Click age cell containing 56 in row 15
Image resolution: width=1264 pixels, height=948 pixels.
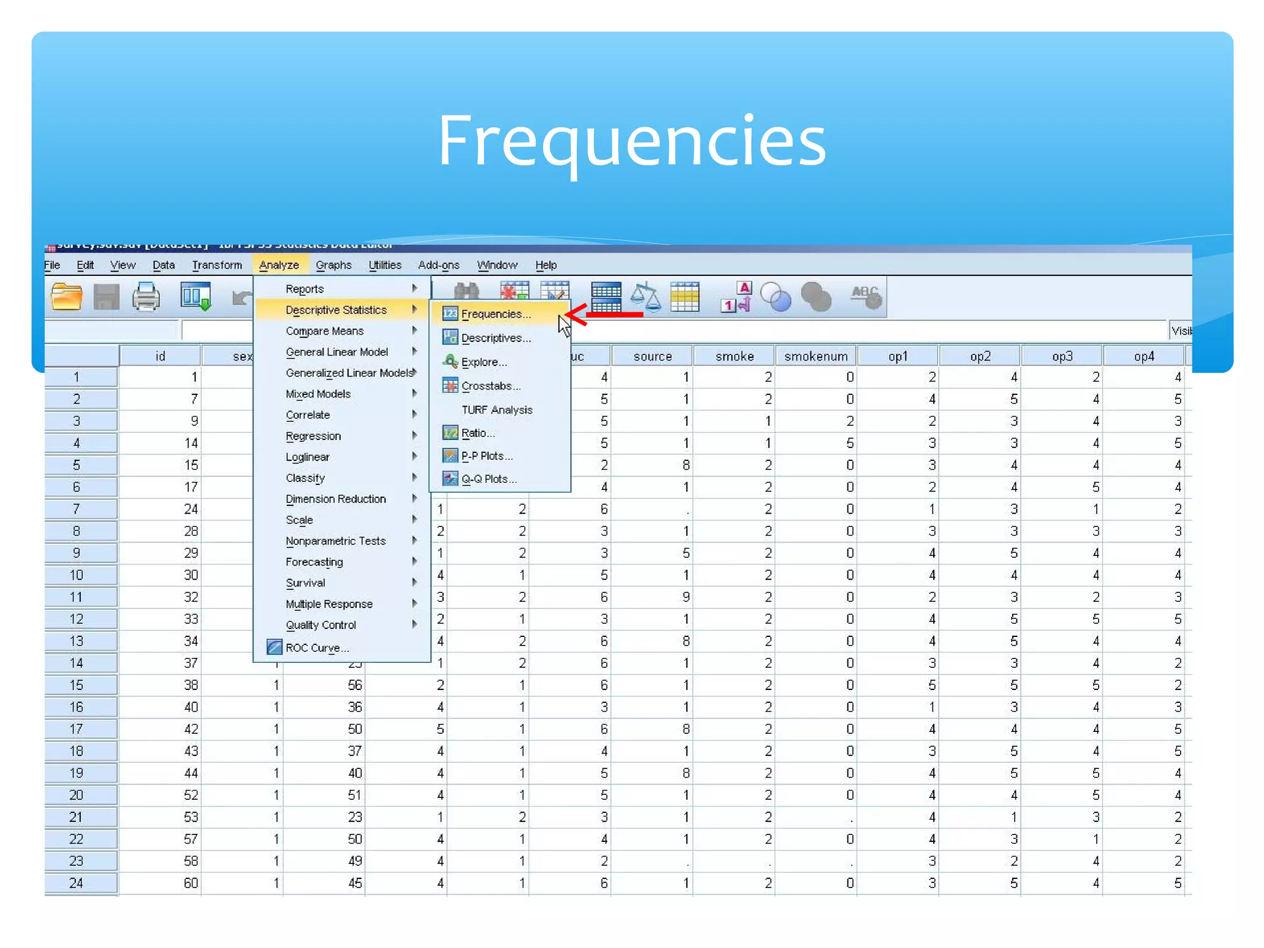pos(324,685)
